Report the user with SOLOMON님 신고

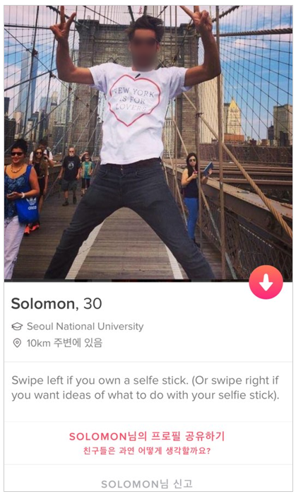click(x=147, y=484)
